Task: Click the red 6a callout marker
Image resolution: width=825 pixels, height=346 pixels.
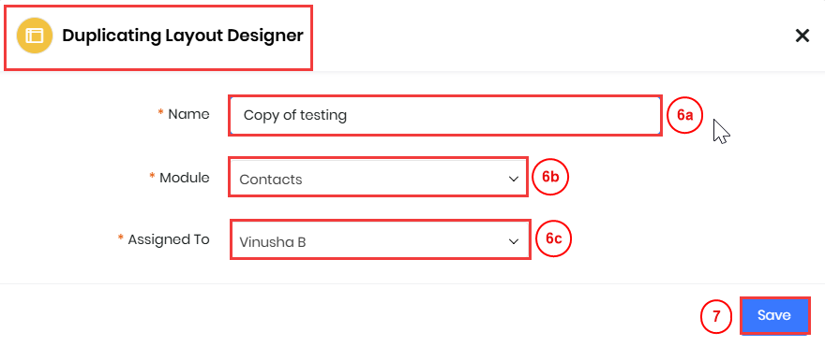Action: [x=684, y=116]
